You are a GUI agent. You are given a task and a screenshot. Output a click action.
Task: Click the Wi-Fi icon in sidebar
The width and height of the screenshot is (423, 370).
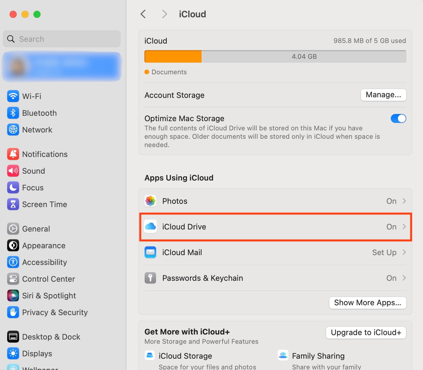[13, 96]
